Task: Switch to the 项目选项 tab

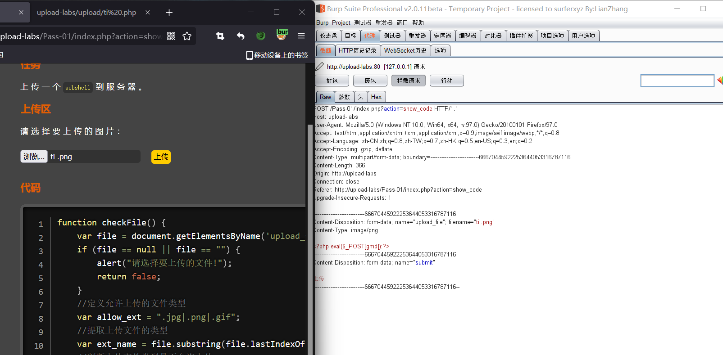Action: (552, 36)
